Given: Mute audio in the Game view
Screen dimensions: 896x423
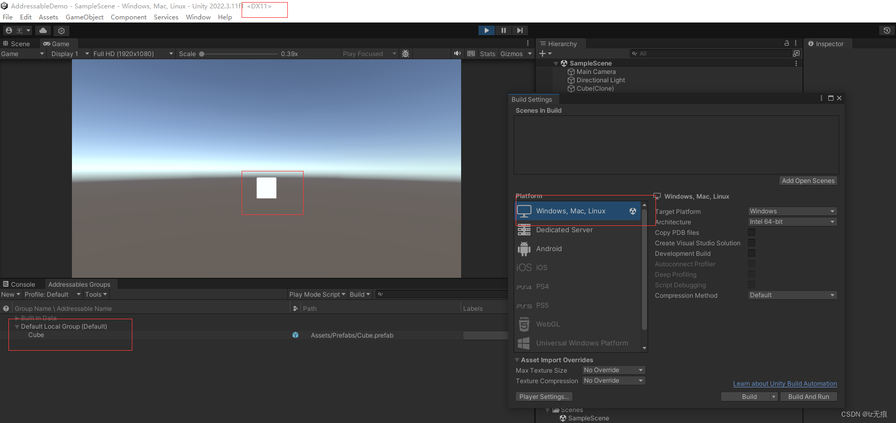Looking at the screenshot, I should [x=457, y=53].
